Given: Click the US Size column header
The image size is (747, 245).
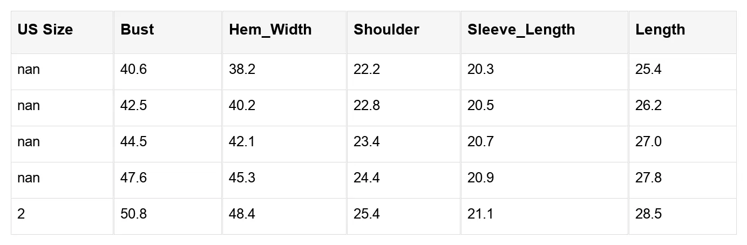Looking at the screenshot, I should click(x=45, y=30).
